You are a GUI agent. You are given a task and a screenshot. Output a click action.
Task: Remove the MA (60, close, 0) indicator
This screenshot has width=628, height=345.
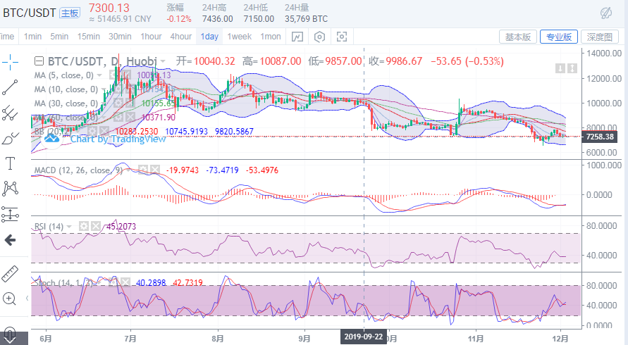pyautogui.click(x=130, y=118)
